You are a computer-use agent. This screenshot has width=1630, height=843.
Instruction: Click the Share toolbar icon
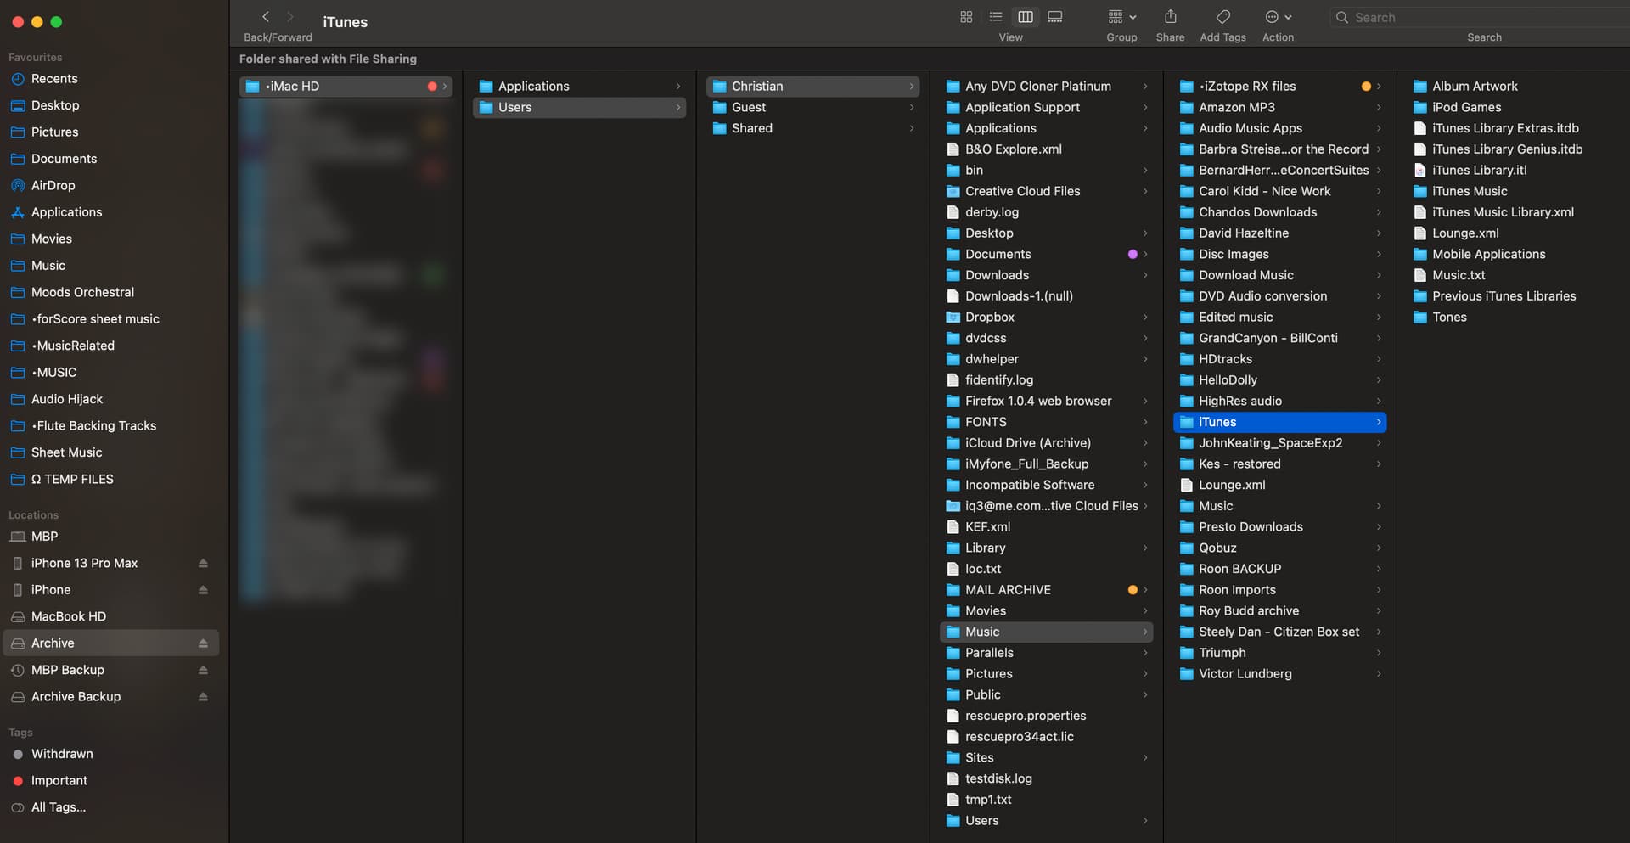pos(1170,17)
